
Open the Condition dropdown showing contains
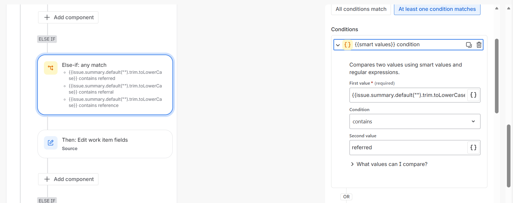(415, 121)
